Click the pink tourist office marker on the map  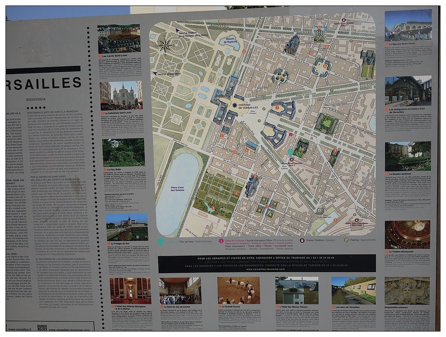click(x=291, y=135)
